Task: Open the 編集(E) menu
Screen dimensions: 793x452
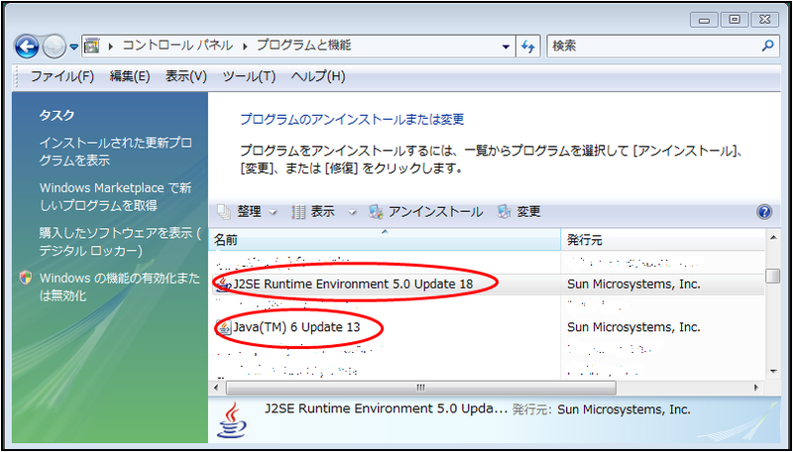Action: [x=130, y=77]
